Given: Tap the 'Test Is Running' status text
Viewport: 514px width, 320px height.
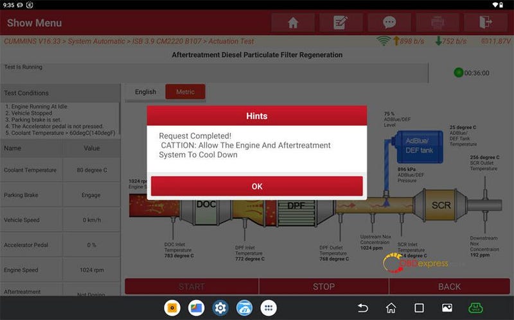Looking at the screenshot, I should 23,67.
